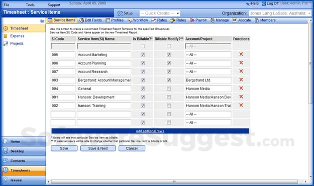Viewport: 314px width, 186px height.
Task: Delete the Account Research row
Action: 241,71
